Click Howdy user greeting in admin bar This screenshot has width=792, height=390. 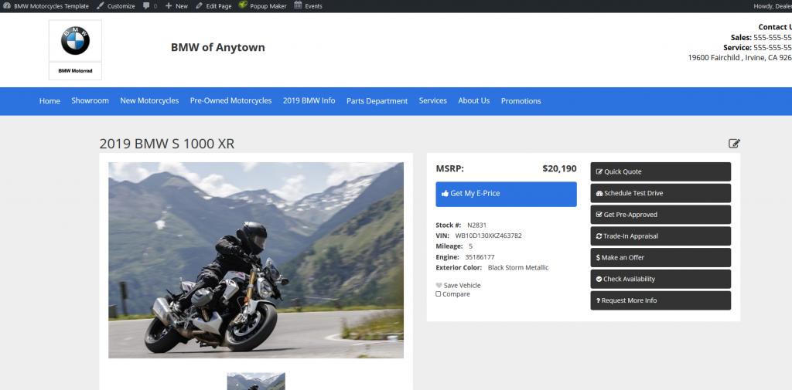pyautogui.click(x=773, y=6)
